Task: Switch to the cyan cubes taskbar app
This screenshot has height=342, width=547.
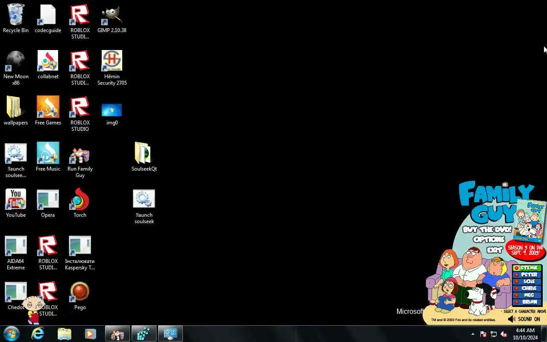Action: [144, 333]
